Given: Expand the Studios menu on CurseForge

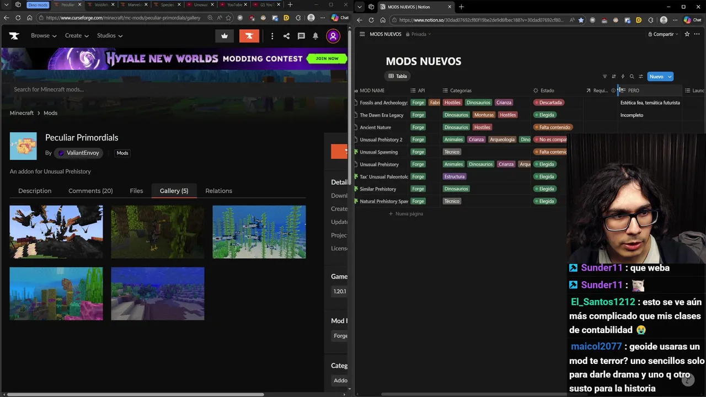Looking at the screenshot, I should pos(110,36).
